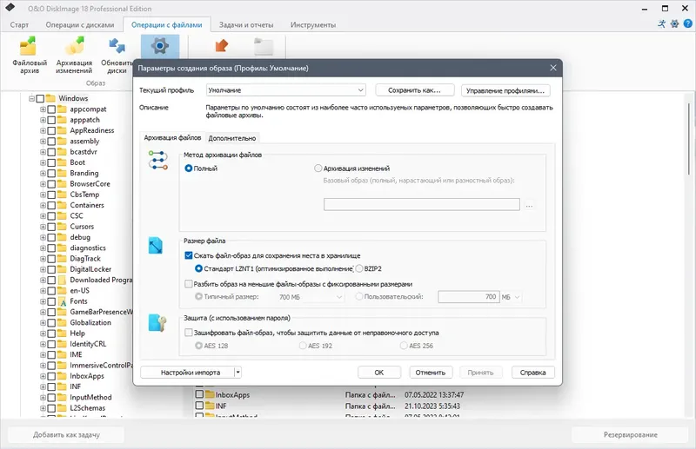Click the running figure icon top right
The width and height of the screenshot is (696, 449).
662,24
